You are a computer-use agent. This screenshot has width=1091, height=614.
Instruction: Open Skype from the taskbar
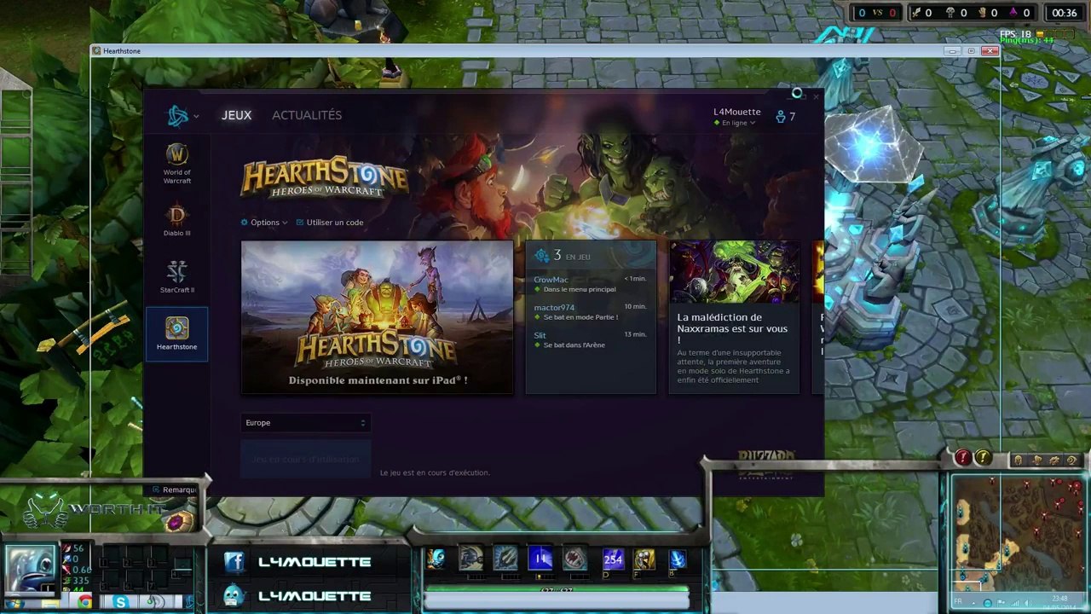pyautogui.click(x=121, y=603)
